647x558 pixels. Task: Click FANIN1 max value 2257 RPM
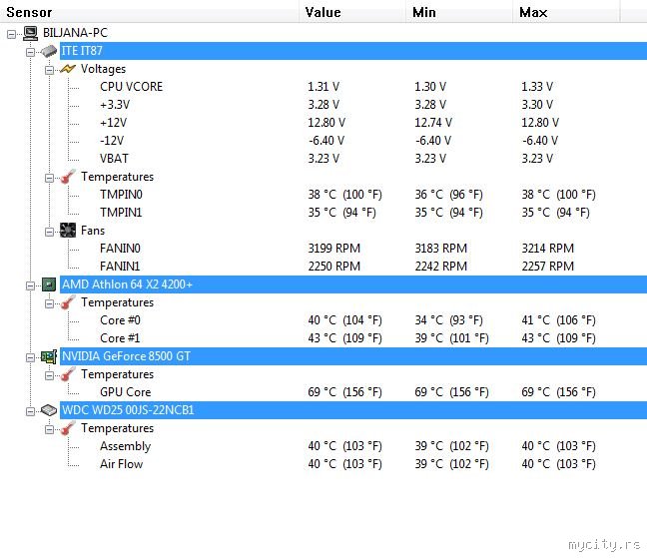[x=548, y=266]
